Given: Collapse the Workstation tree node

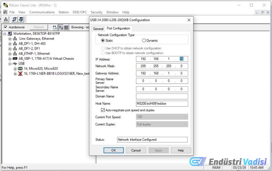Looking at the screenshot, I should [x=5, y=34].
